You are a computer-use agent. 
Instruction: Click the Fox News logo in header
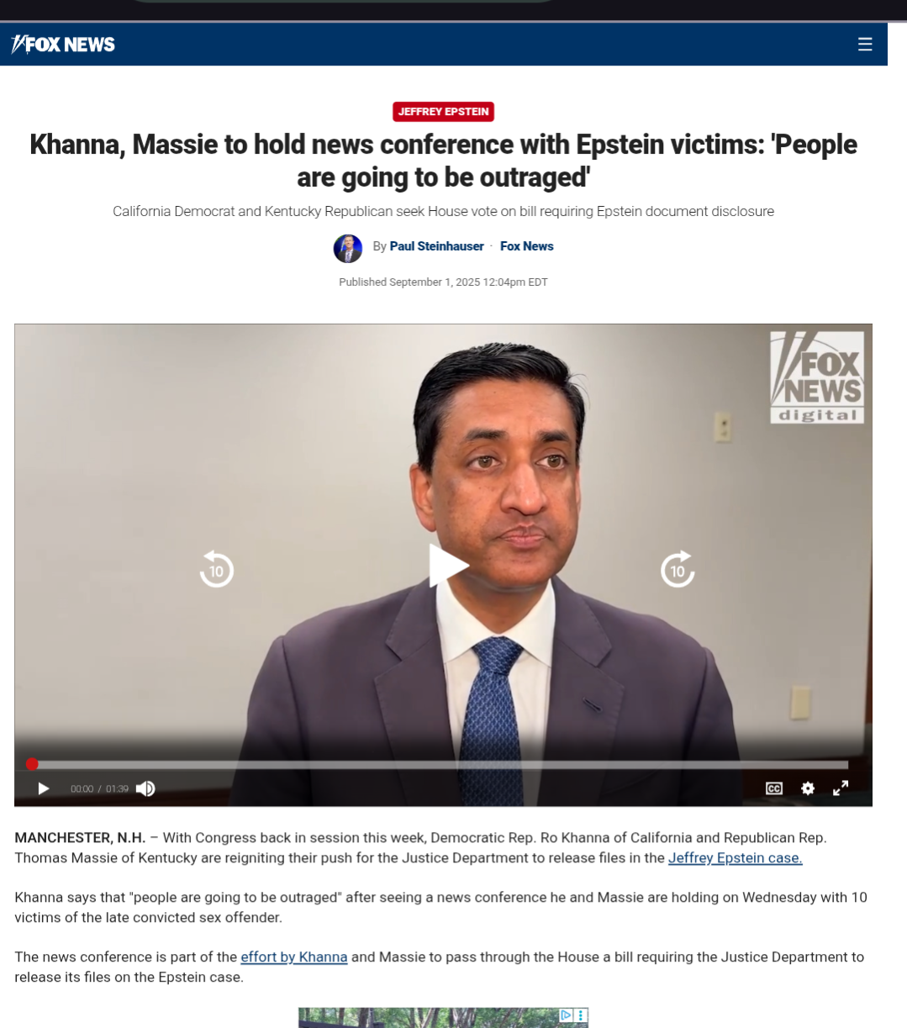coord(63,45)
